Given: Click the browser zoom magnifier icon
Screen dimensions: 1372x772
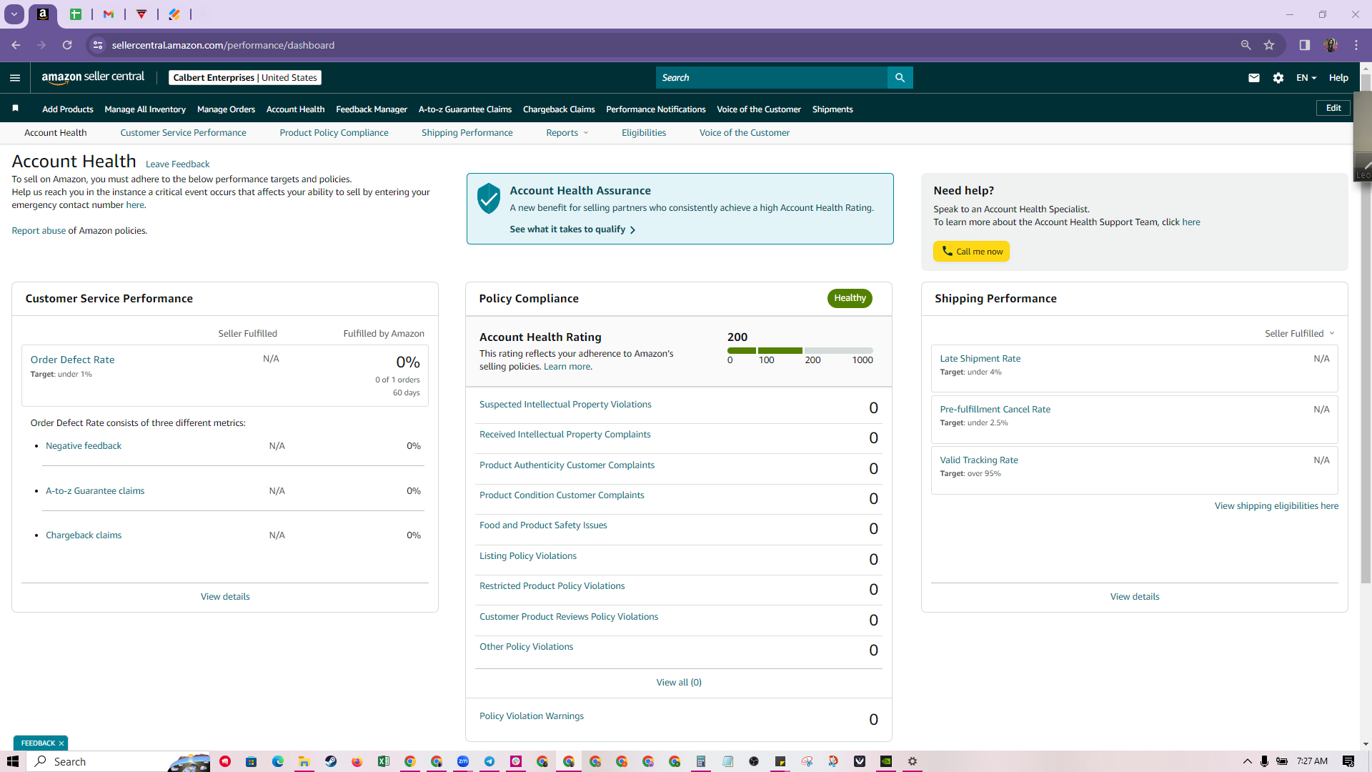Looking at the screenshot, I should [x=1246, y=45].
